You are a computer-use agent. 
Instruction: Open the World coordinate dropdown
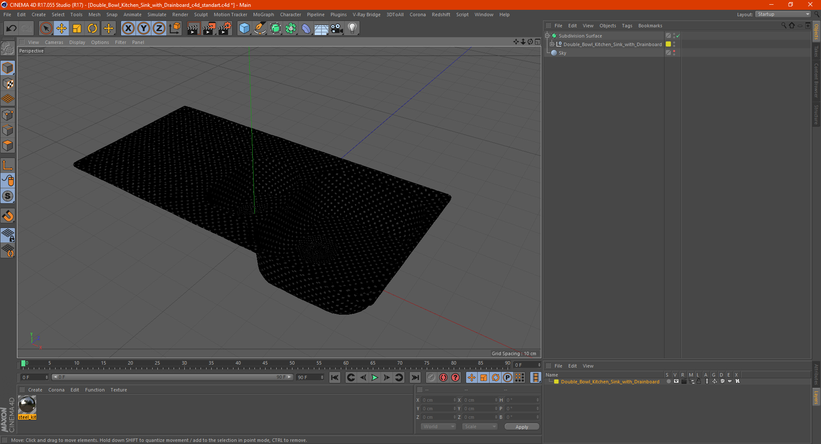438,426
